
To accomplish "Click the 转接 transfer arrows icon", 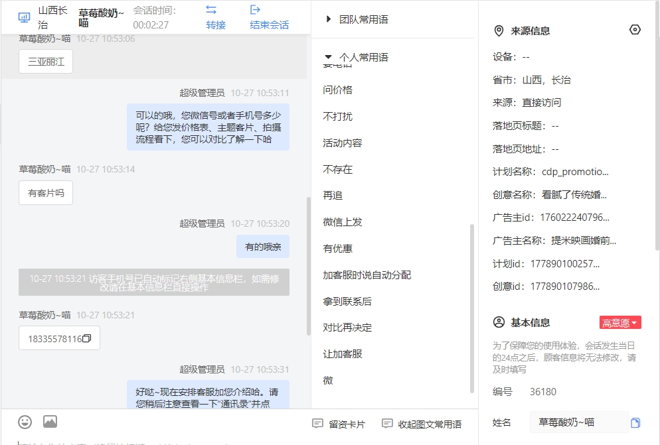I will (211, 9).
